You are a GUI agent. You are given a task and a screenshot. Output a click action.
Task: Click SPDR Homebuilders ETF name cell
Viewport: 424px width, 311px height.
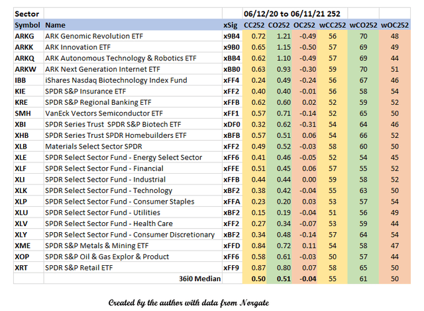pyautogui.click(x=132, y=135)
